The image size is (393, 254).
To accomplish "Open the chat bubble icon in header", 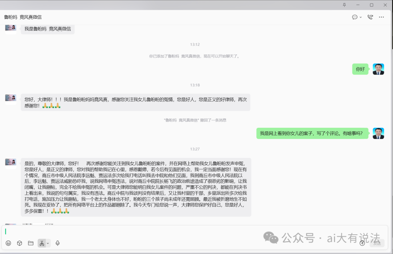I will pos(355,17).
